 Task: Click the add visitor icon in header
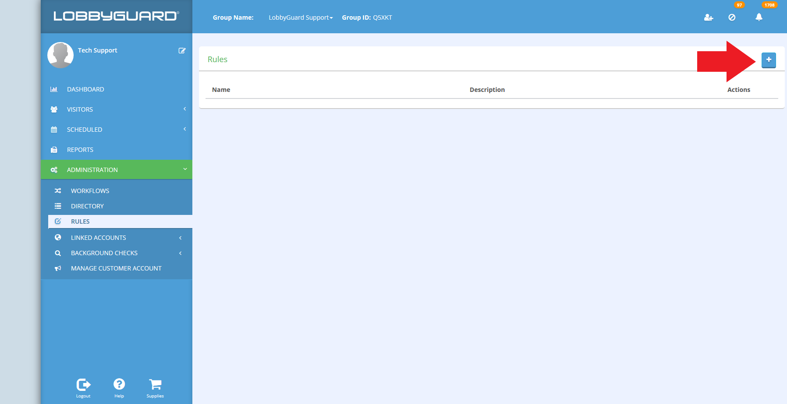[709, 18]
